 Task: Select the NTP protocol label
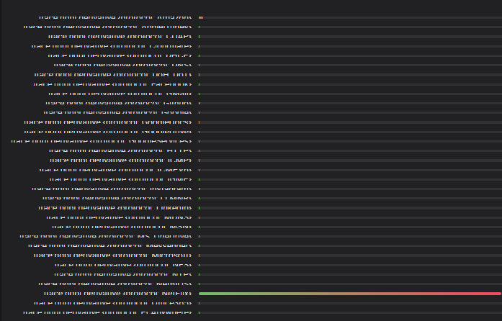[x=123, y=274]
